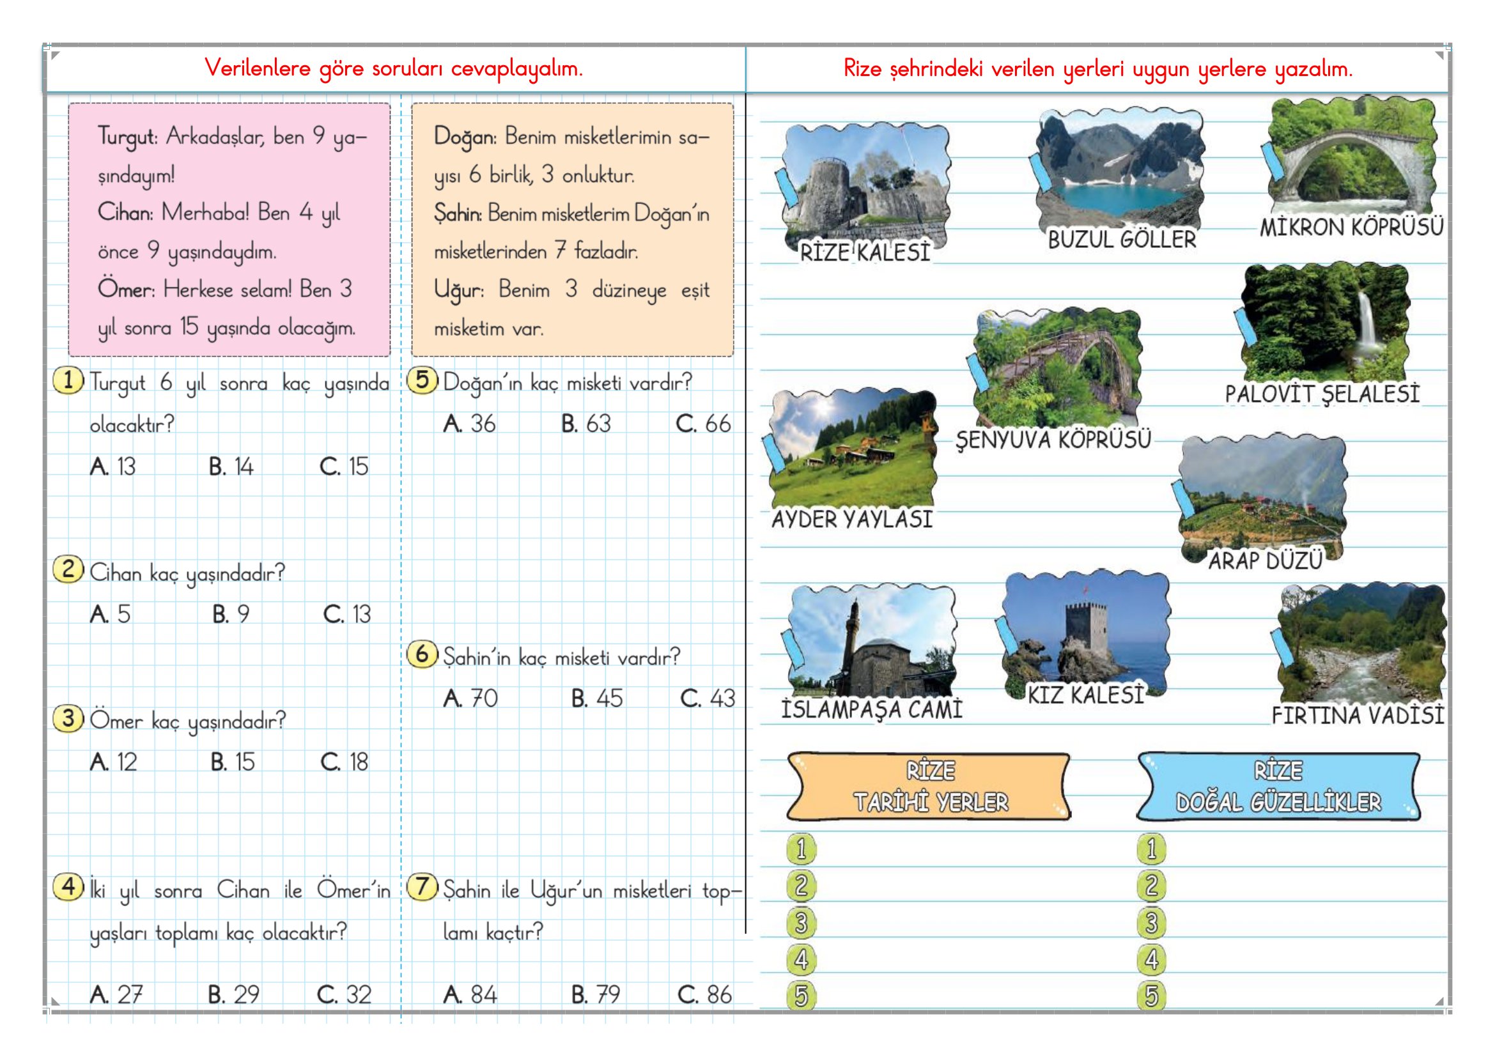Select the Mikron Köprüsü bridge picture

(1352, 156)
